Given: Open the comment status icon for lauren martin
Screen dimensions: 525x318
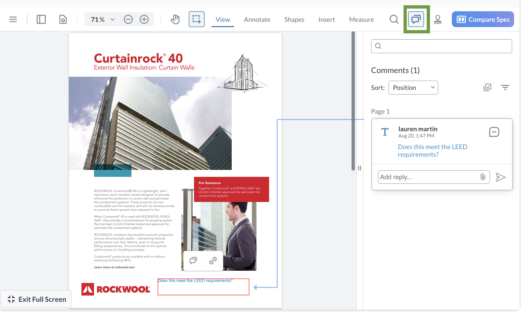Looking at the screenshot, I should [x=494, y=132].
